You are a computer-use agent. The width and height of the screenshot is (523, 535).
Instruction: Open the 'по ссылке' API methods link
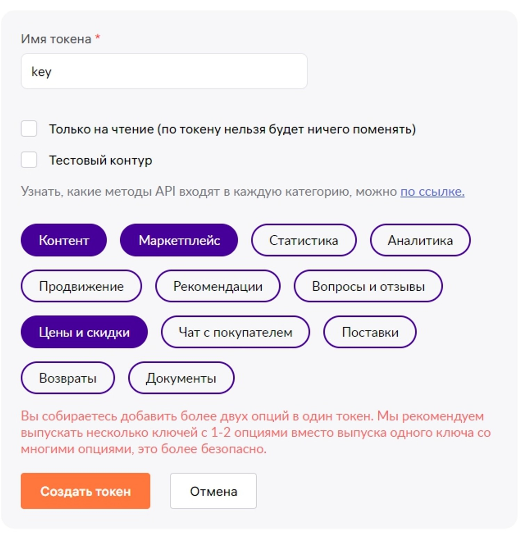tap(432, 192)
